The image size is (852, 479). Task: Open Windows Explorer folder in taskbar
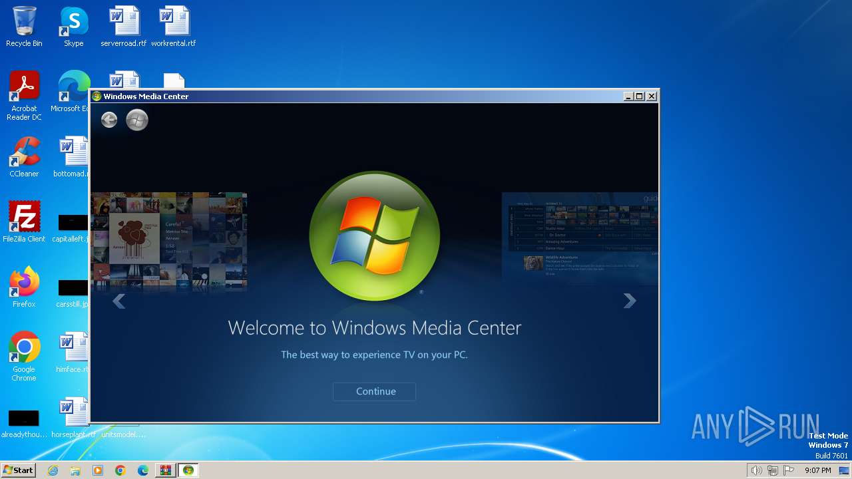[x=75, y=470]
